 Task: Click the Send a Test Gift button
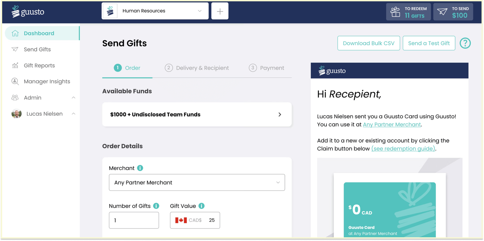coord(429,43)
